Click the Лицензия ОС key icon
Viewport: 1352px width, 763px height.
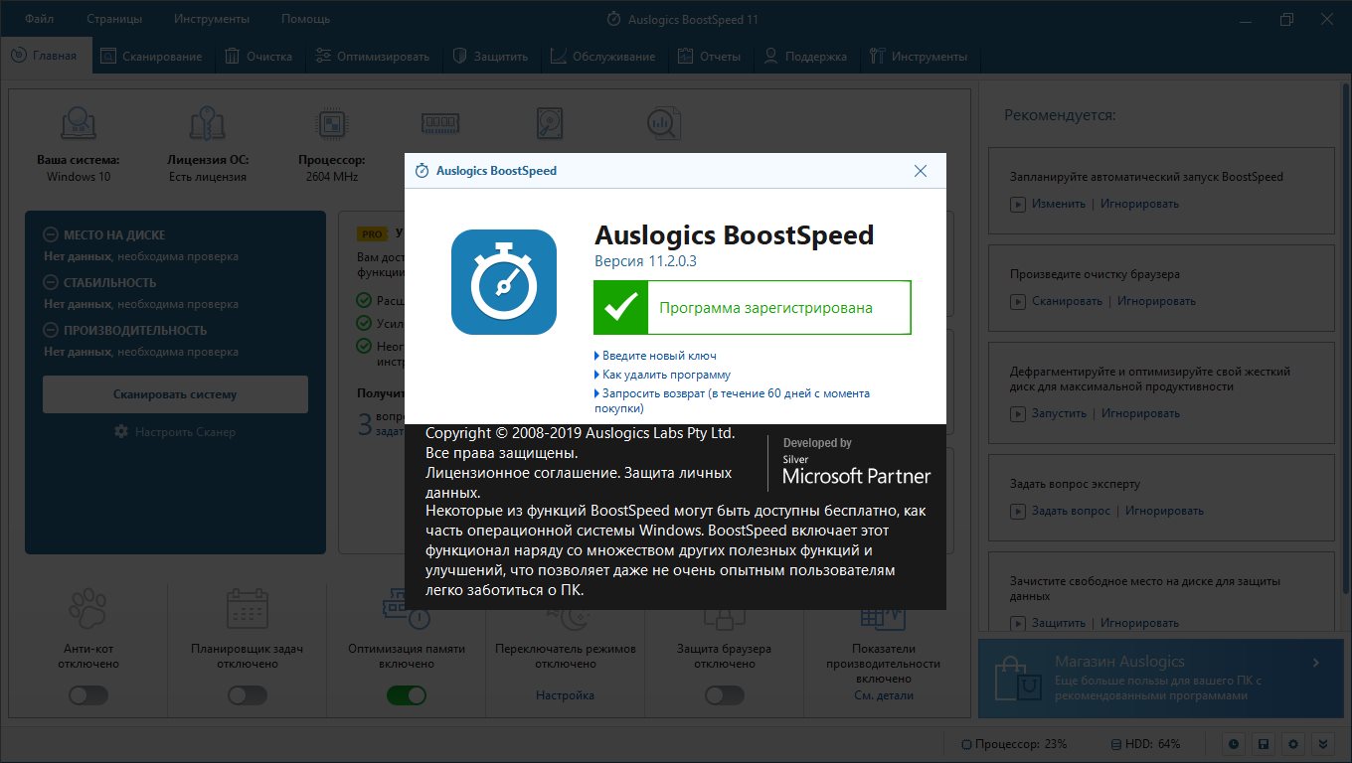208,124
